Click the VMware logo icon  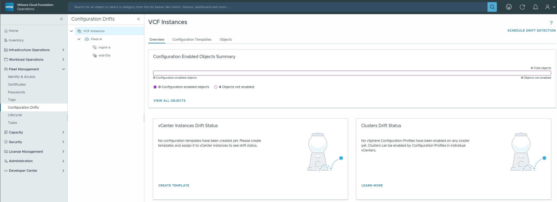[9, 7]
